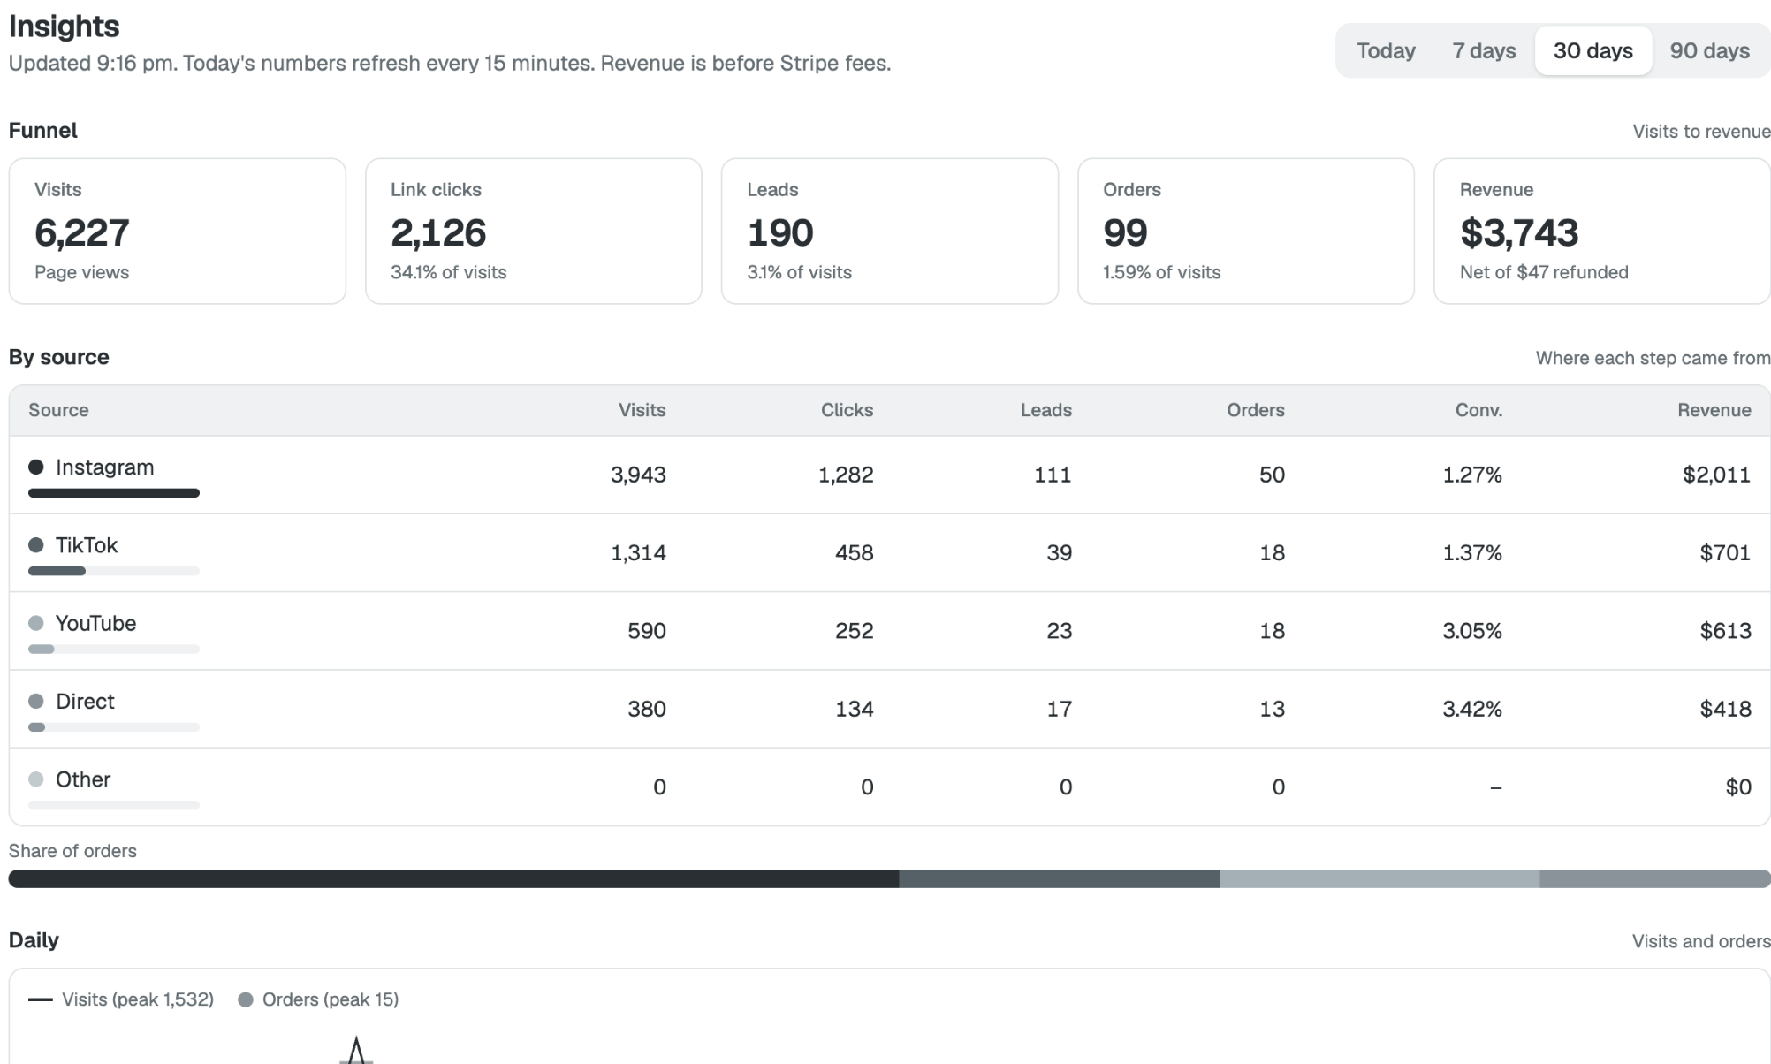The height and width of the screenshot is (1064, 1771).
Task: Click the Clicks column header
Action: tap(847, 410)
